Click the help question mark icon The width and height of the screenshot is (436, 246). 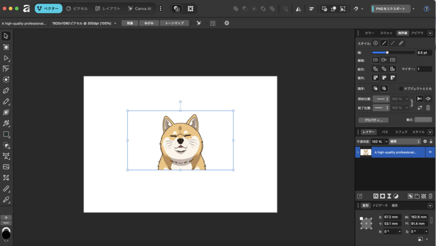click(x=426, y=8)
